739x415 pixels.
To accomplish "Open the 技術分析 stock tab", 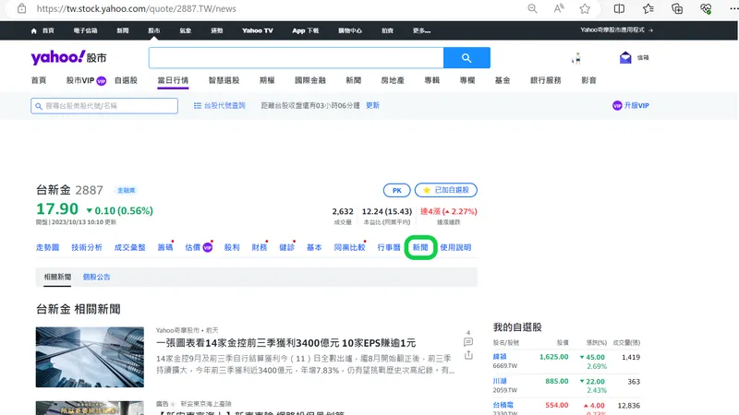I will tap(87, 247).
